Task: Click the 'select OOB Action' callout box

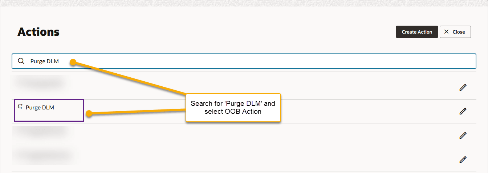Action: [233, 108]
